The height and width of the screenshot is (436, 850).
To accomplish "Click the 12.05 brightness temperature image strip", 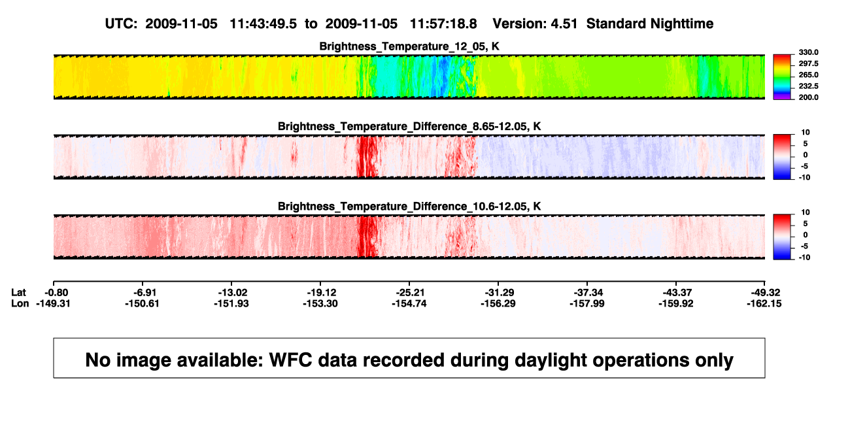I will [409, 76].
